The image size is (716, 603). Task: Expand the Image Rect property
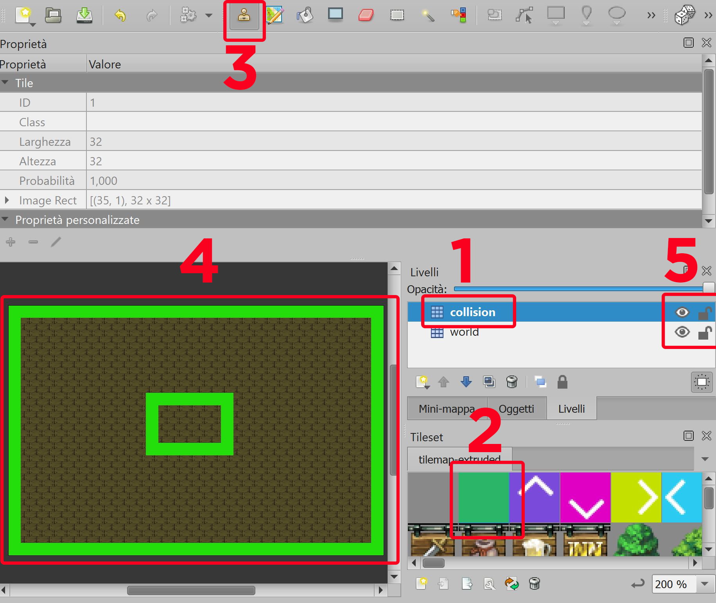tap(7, 200)
